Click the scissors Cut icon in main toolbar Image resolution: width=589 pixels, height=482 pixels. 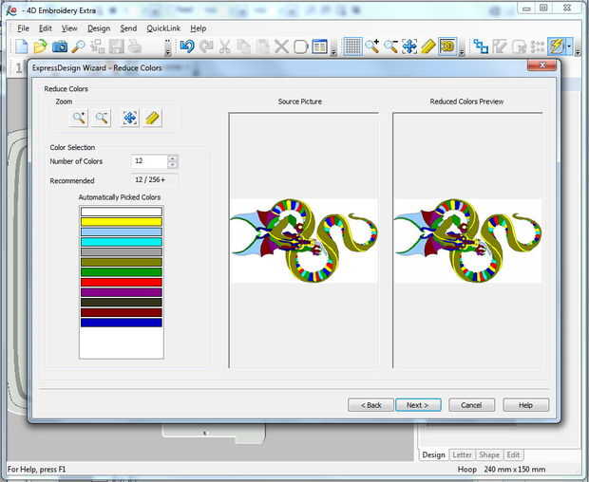224,46
